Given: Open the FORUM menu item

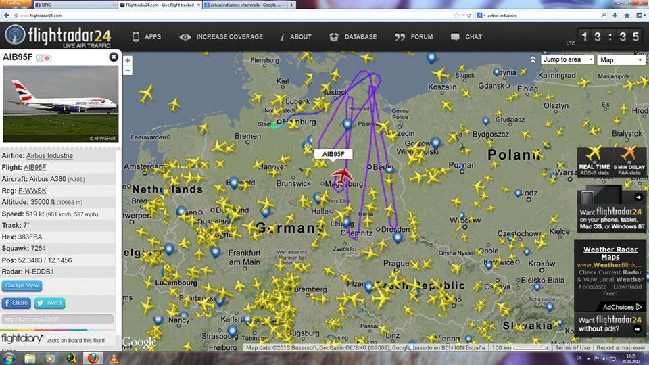Looking at the screenshot, I should 422,36.
